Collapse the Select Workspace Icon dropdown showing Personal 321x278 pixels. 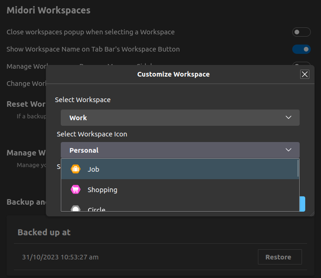180,150
